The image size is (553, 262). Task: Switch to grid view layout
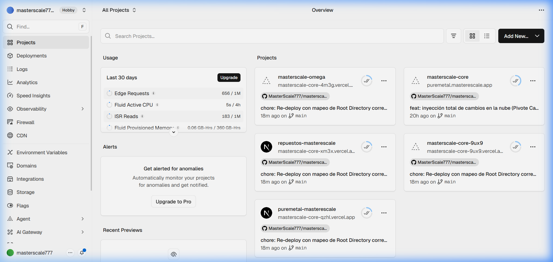pyautogui.click(x=472, y=36)
